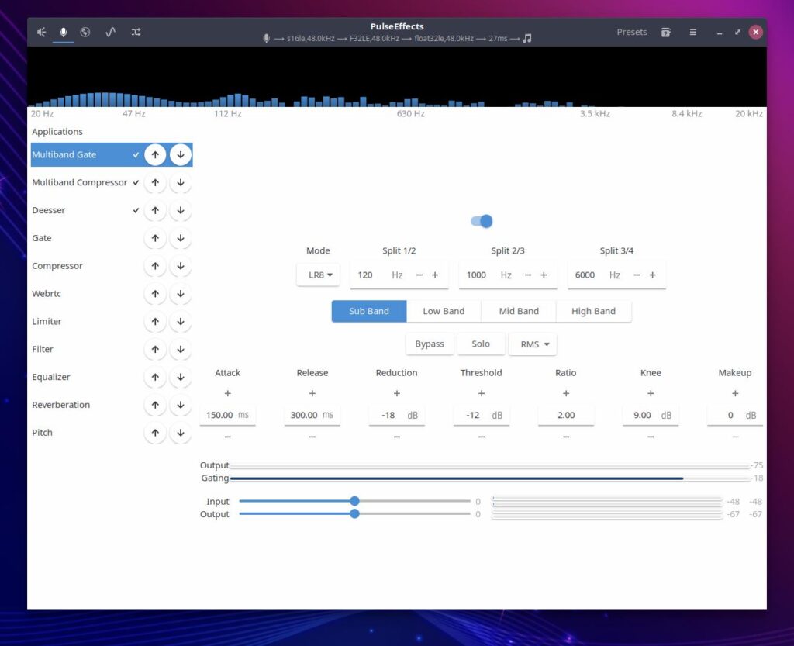Increase Attack time with plus above
This screenshot has width=794, height=646.
coord(228,393)
